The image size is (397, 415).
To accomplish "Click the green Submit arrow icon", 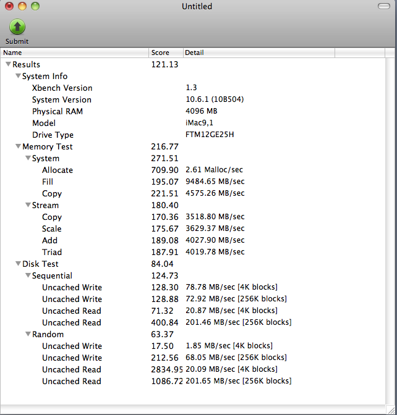I will point(17,27).
